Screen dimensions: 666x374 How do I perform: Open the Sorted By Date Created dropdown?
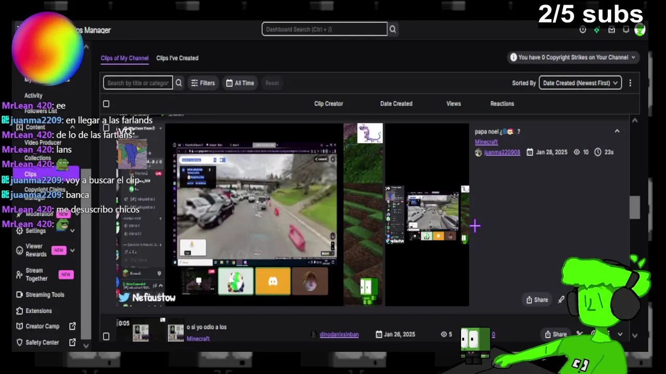click(580, 83)
